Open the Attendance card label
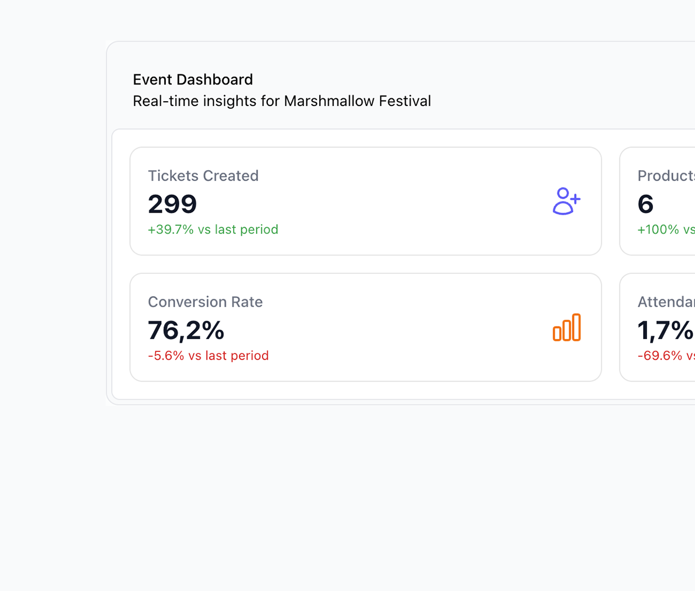The height and width of the screenshot is (591, 695). 665,302
